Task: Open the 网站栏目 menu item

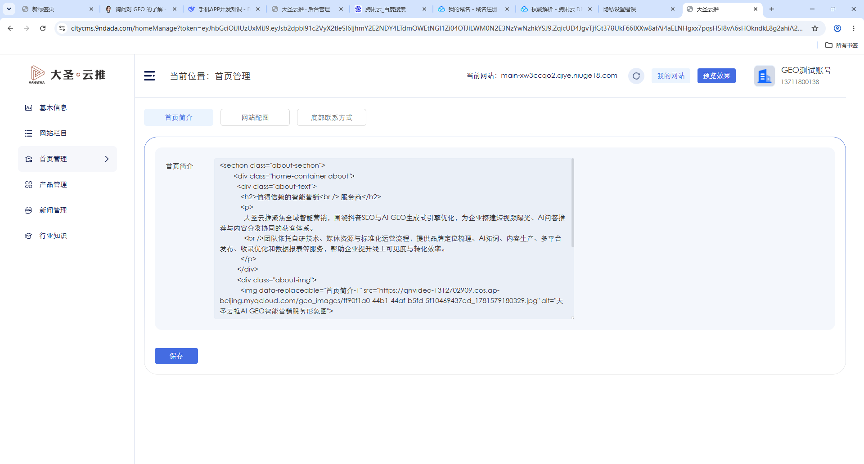Action: point(67,134)
